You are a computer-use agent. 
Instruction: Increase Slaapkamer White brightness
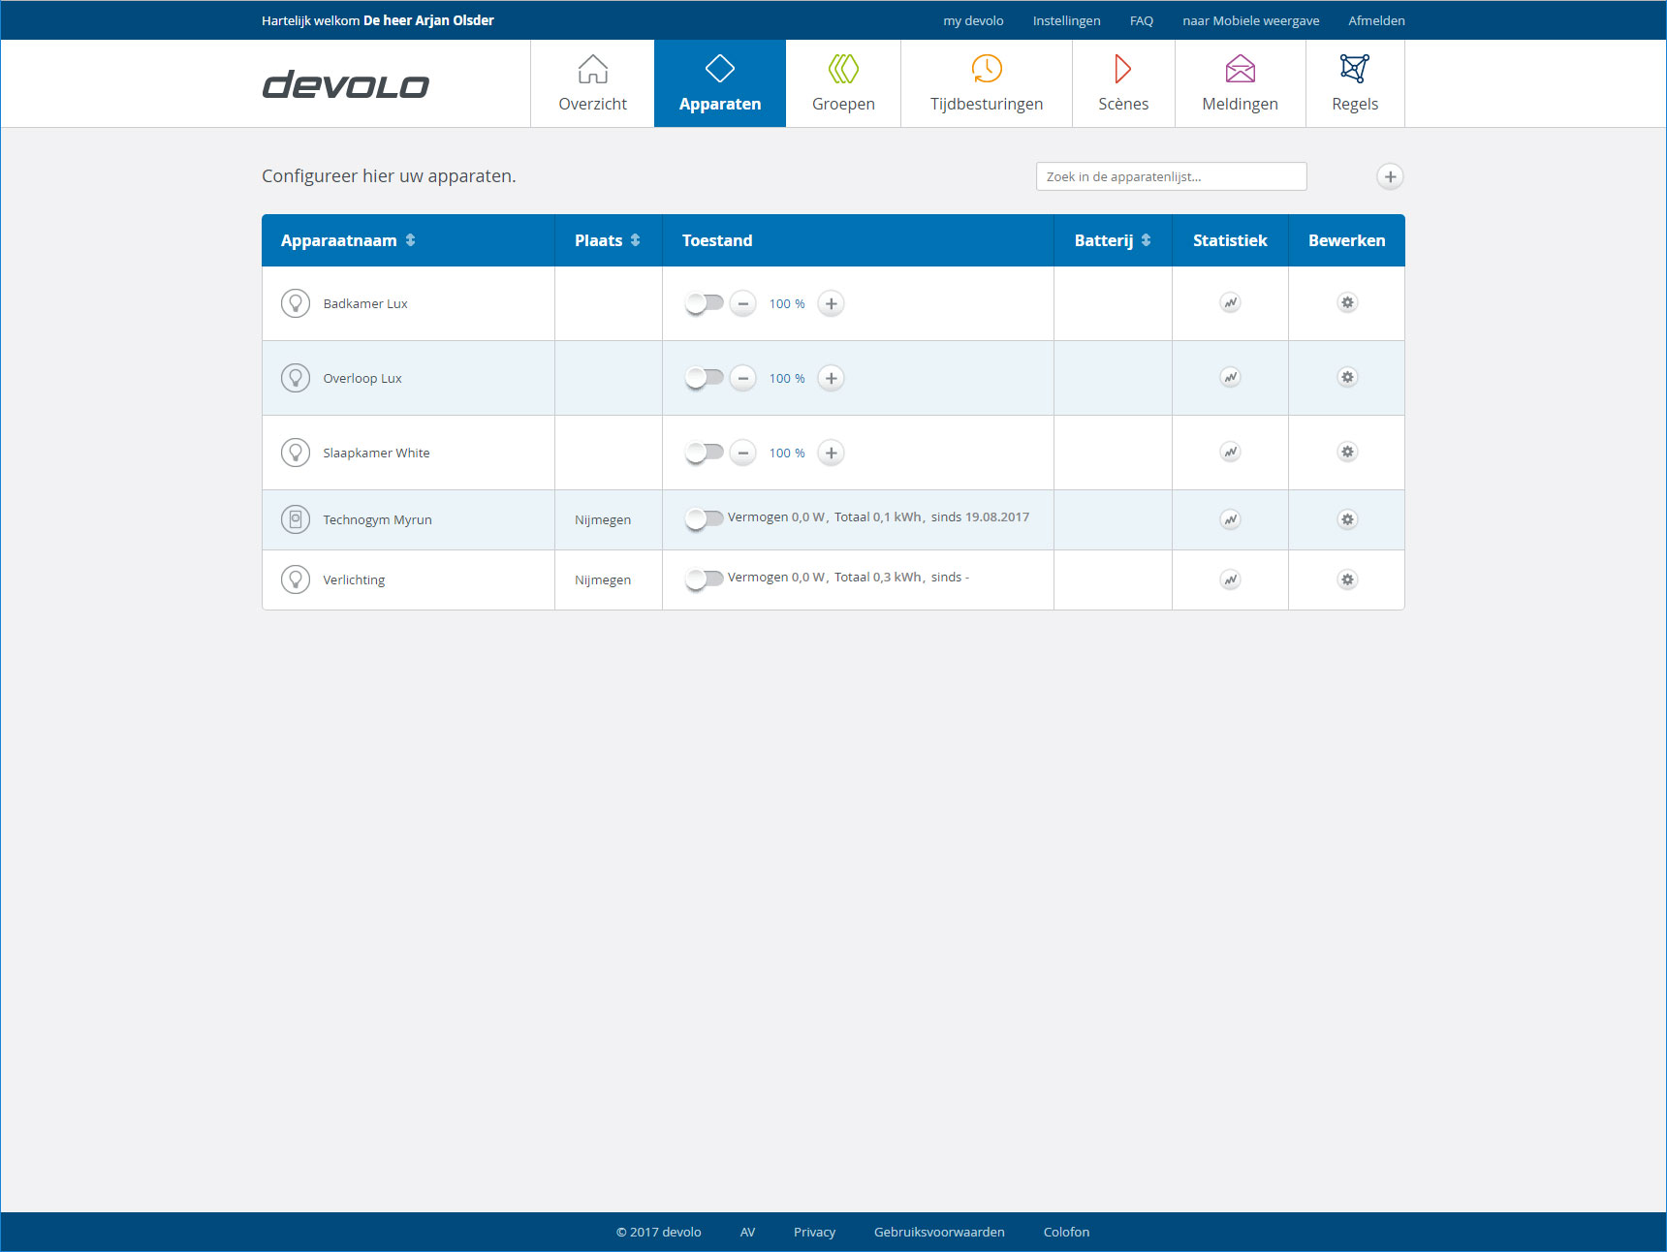tap(831, 453)
